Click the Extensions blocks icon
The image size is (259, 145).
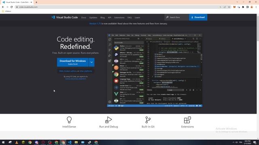187,120
